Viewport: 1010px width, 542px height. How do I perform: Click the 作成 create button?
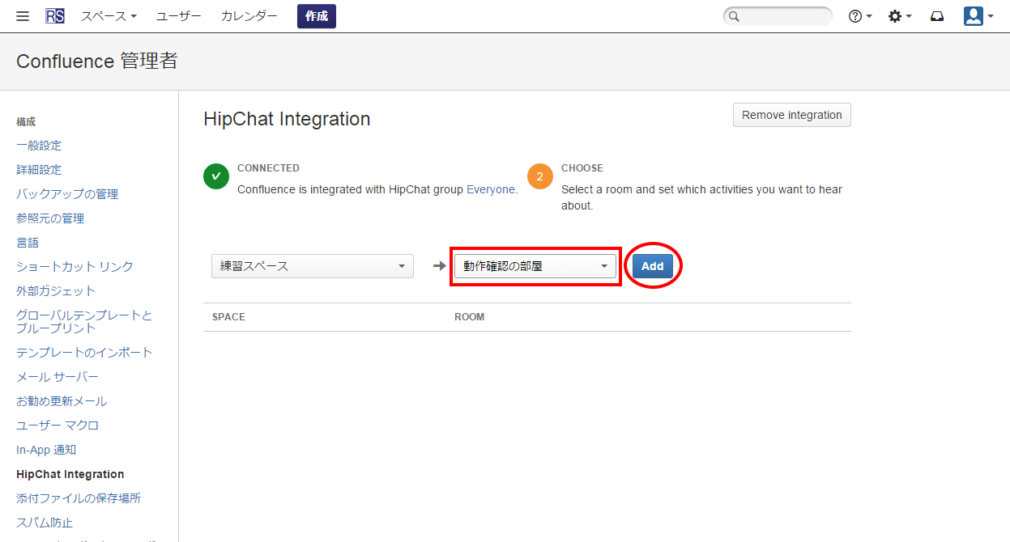click(317, 16)
